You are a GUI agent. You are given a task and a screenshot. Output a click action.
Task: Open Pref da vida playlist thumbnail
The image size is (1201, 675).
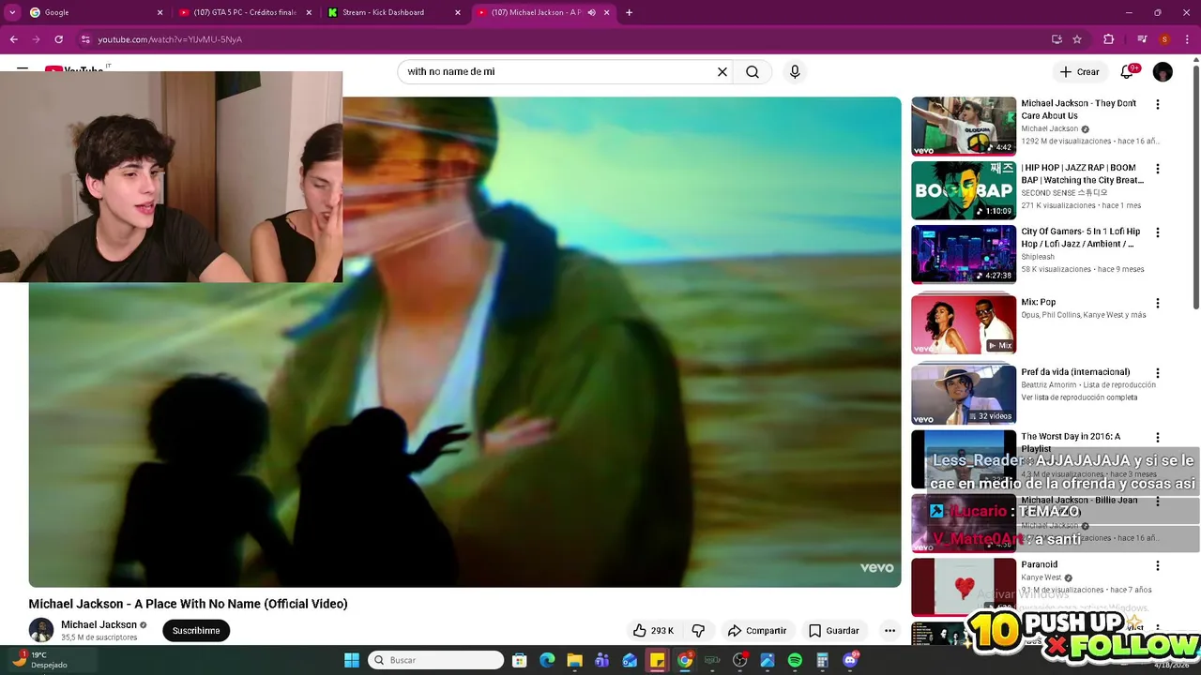[964, 395]
